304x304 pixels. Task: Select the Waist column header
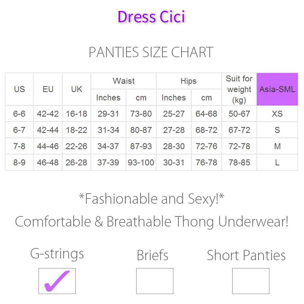point(123,81)
